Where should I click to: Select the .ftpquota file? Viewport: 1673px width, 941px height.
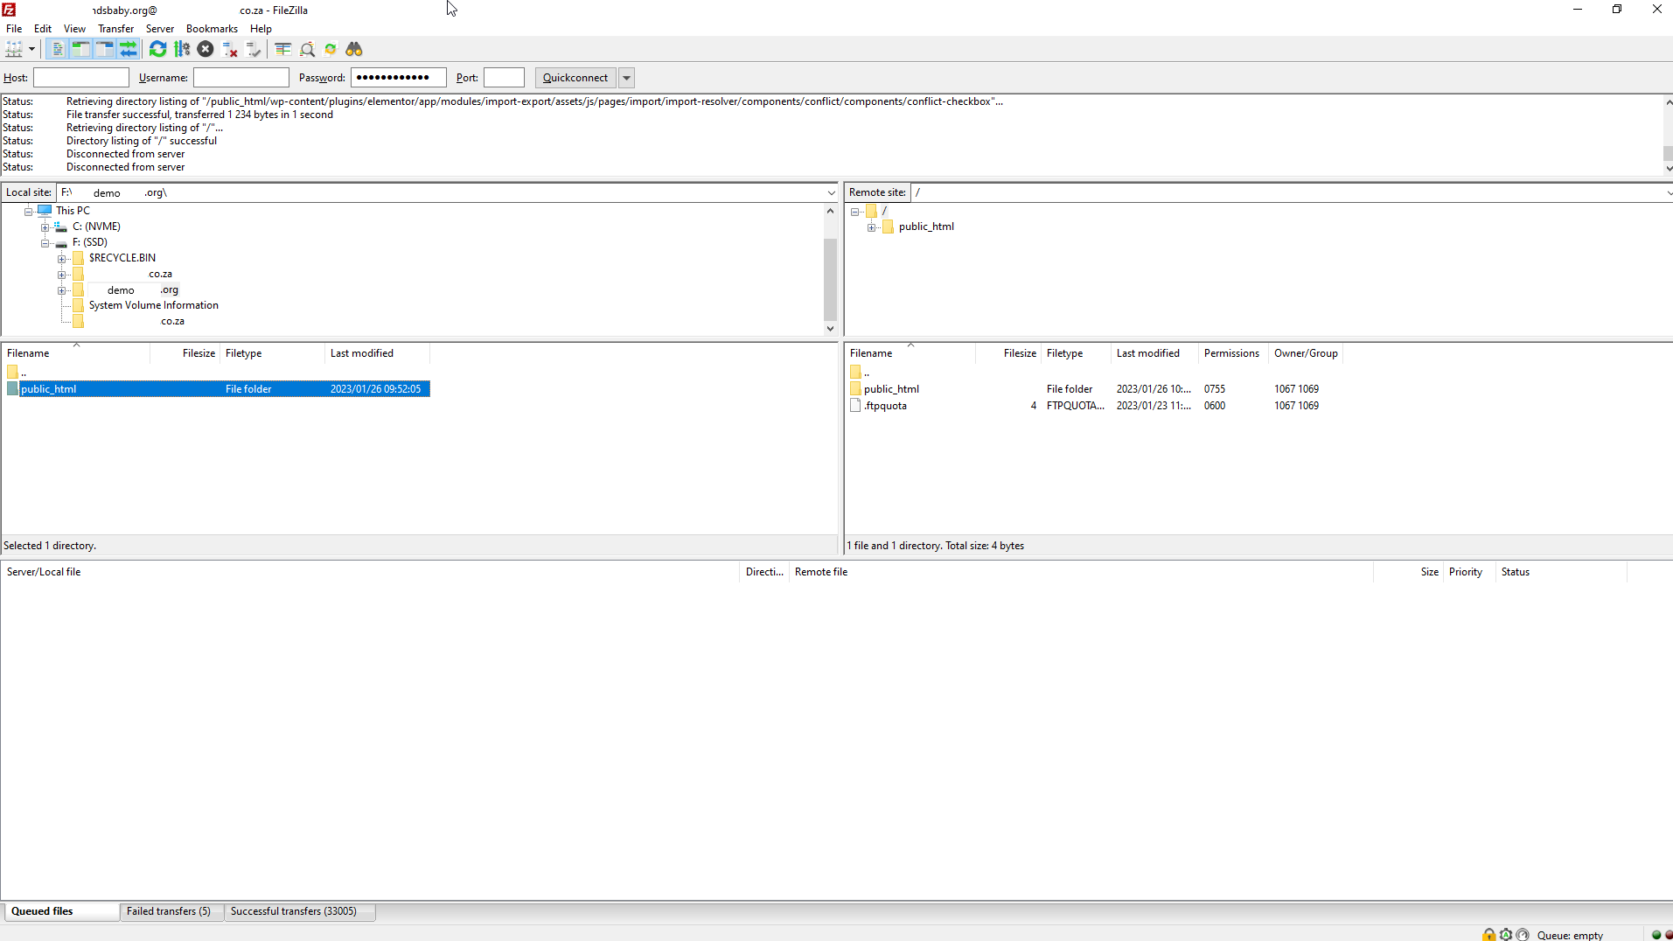coord(885,406)
